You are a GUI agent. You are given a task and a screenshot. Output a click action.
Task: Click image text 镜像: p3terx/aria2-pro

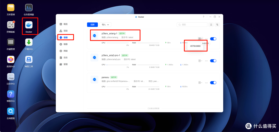pos(111,59)
